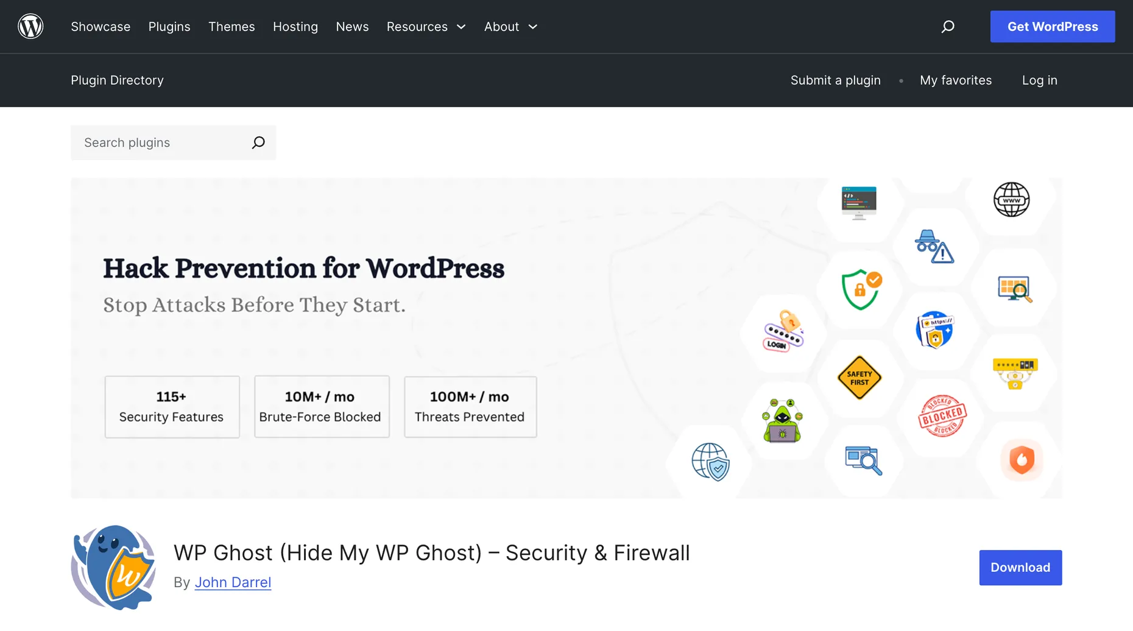Click the https shield icon
This screenshot has width=1133, height=631.
click(x=934, y=330)
